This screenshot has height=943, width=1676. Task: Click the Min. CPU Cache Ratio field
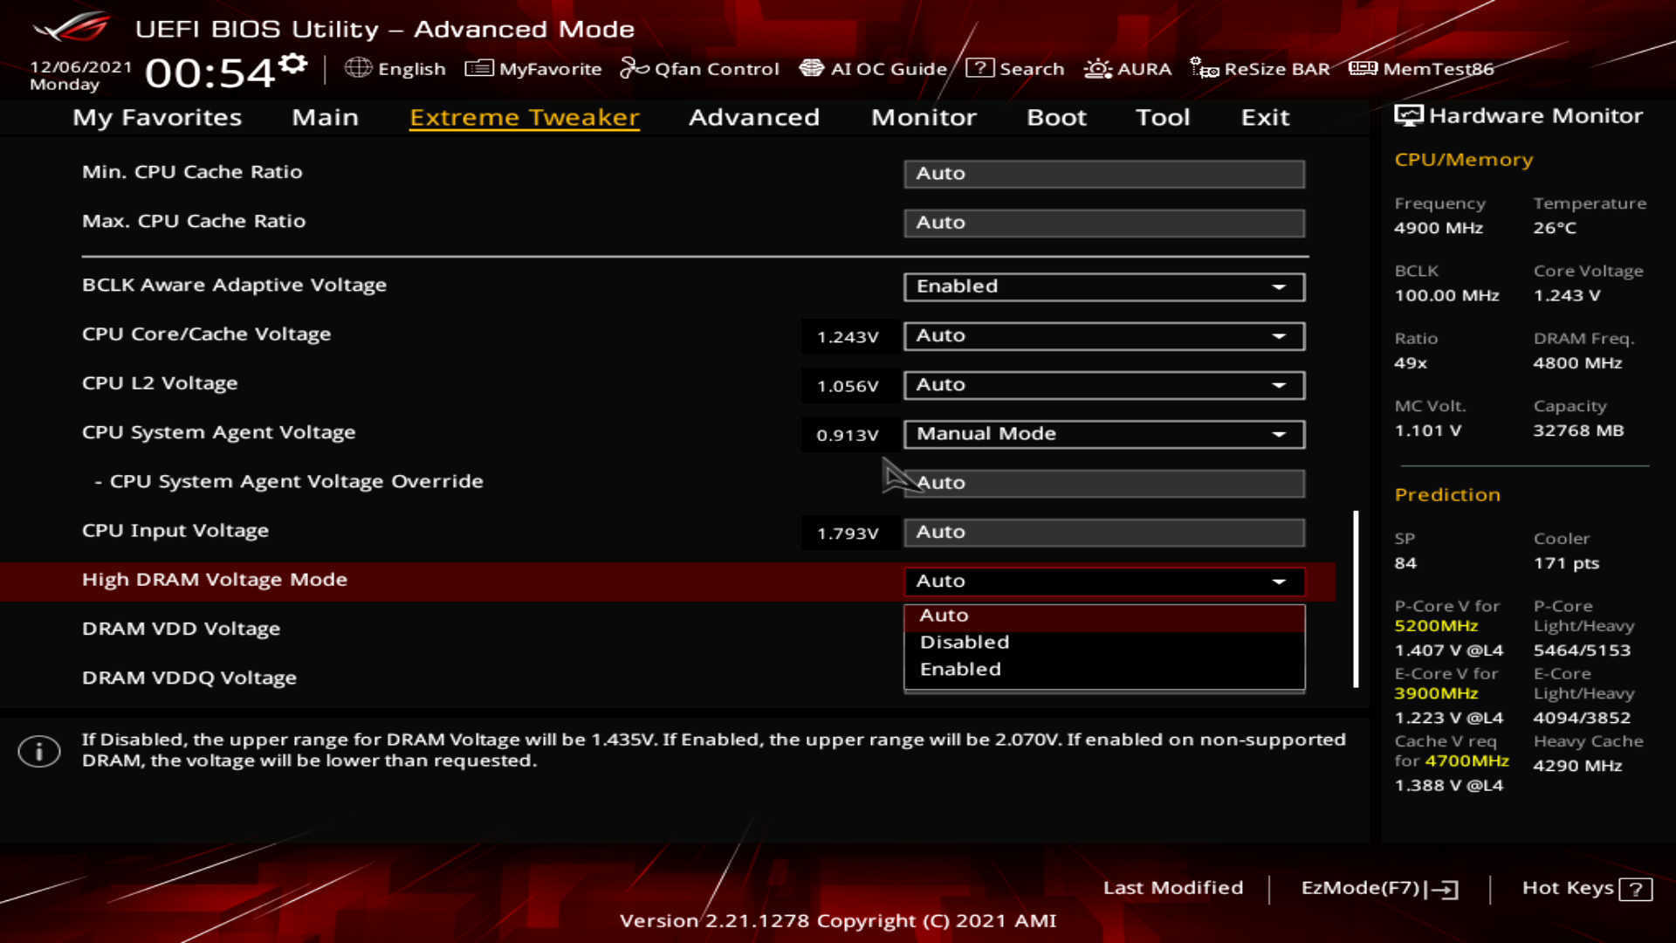(1103, 174)
